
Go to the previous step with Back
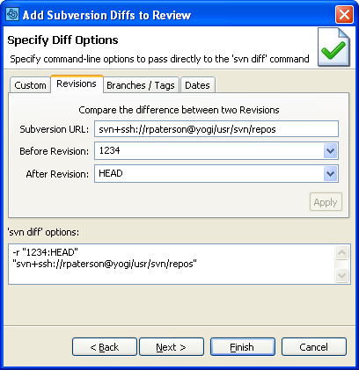tap(105, 347)
